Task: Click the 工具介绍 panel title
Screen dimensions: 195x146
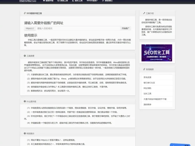Action: coord(150,13)
